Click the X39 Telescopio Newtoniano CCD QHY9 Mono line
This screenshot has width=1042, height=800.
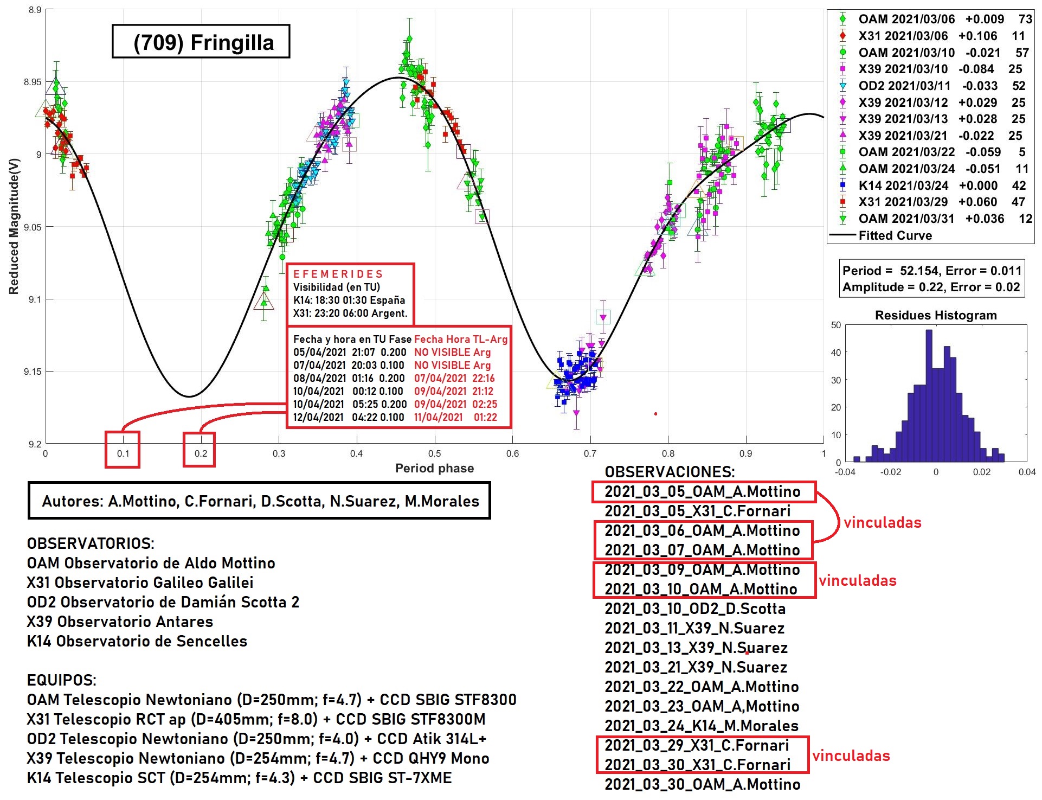258,758
